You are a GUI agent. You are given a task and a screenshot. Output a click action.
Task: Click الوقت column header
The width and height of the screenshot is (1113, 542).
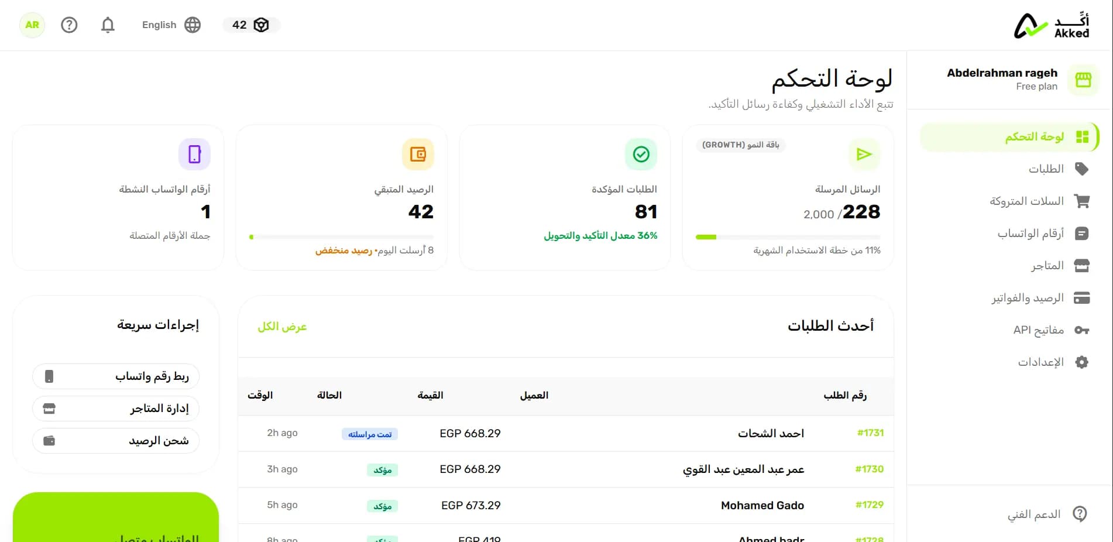pyautogui.click(x=260, y=396)
